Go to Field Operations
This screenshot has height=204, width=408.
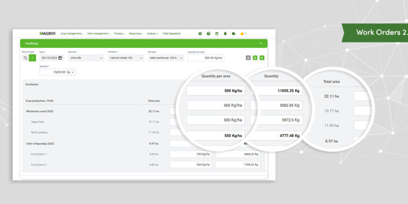pyautogui.click(x=172, y=33)
